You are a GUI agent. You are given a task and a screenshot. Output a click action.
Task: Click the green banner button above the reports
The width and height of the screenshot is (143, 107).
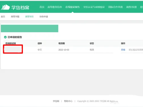[x=29, y=29]
